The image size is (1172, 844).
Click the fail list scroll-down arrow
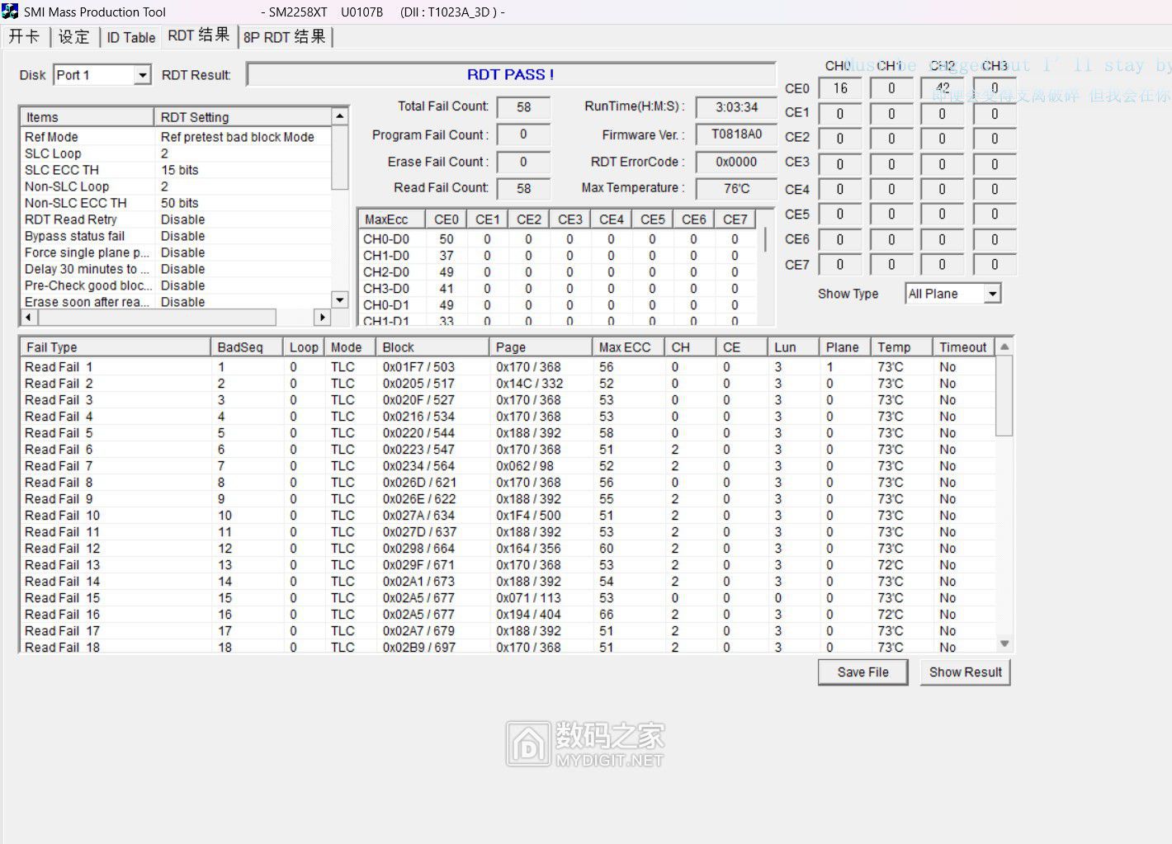(1004, 644)
